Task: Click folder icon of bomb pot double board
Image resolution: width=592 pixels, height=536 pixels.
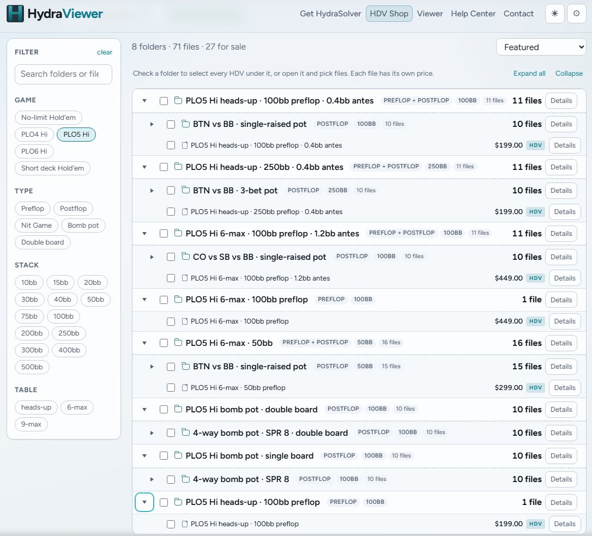Action: tap(178, 409)
